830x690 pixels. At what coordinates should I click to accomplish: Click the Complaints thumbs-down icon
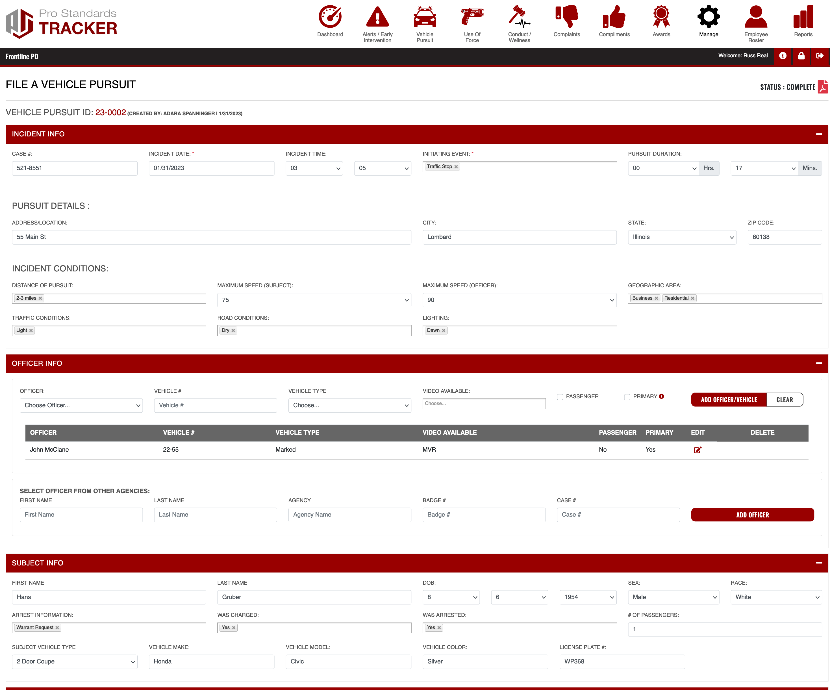pyautogui.click(x=566, y=17)
